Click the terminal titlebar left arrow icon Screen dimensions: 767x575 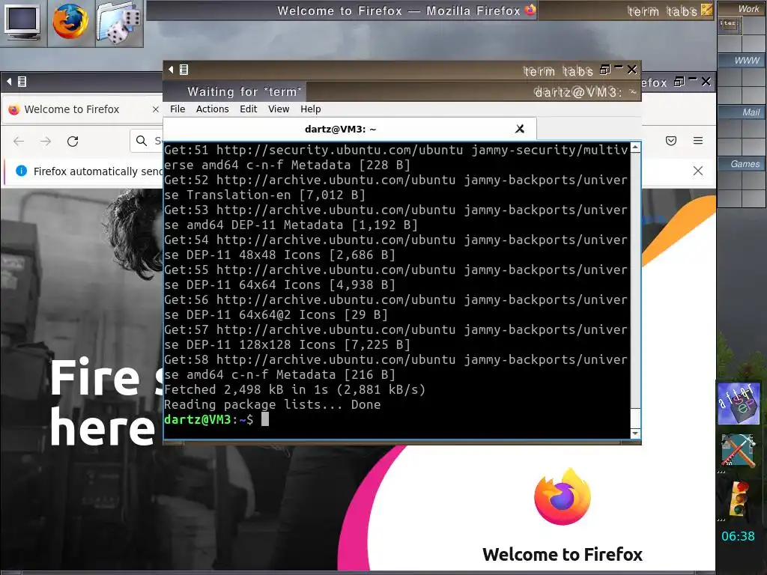click(x=171, y=70)
